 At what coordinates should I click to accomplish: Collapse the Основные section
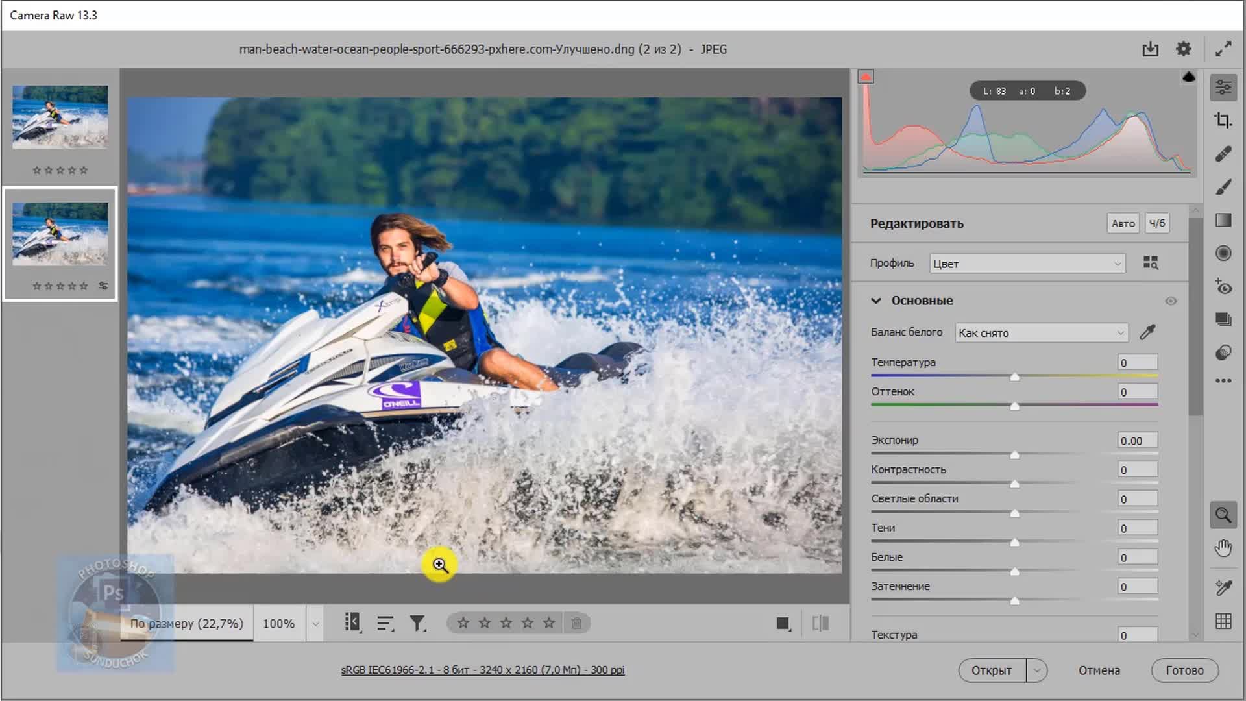(876, 301)
